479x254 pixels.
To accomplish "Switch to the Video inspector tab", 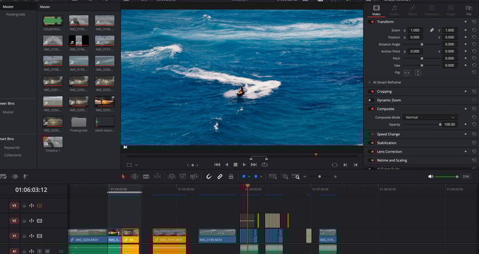I will point(376,11).
